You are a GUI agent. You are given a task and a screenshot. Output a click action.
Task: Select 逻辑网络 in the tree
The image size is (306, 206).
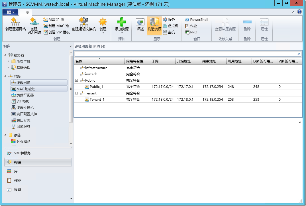pyautogui.click(x=39, y=82)
